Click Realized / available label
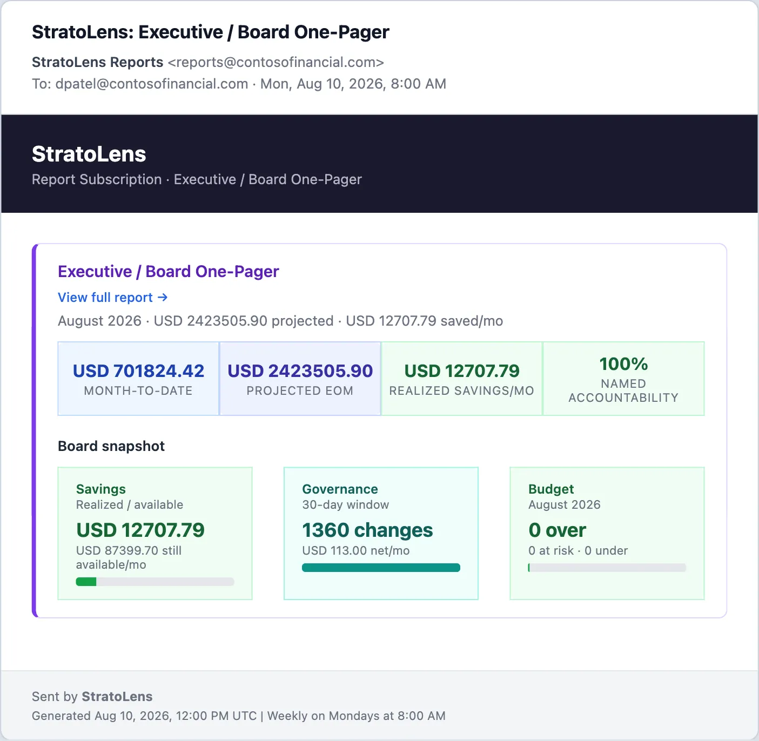759x741 pixels. pos(130,504)
